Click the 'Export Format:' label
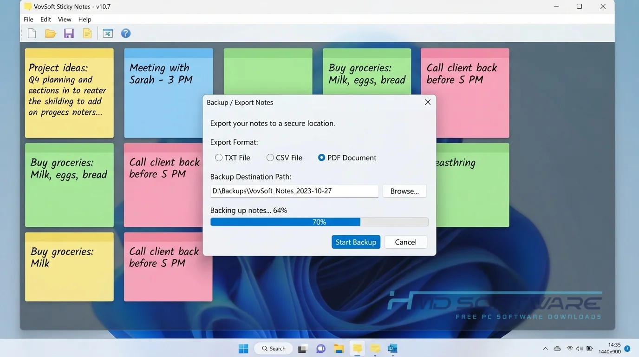639x357 pixels. click(x=234, y=142)
